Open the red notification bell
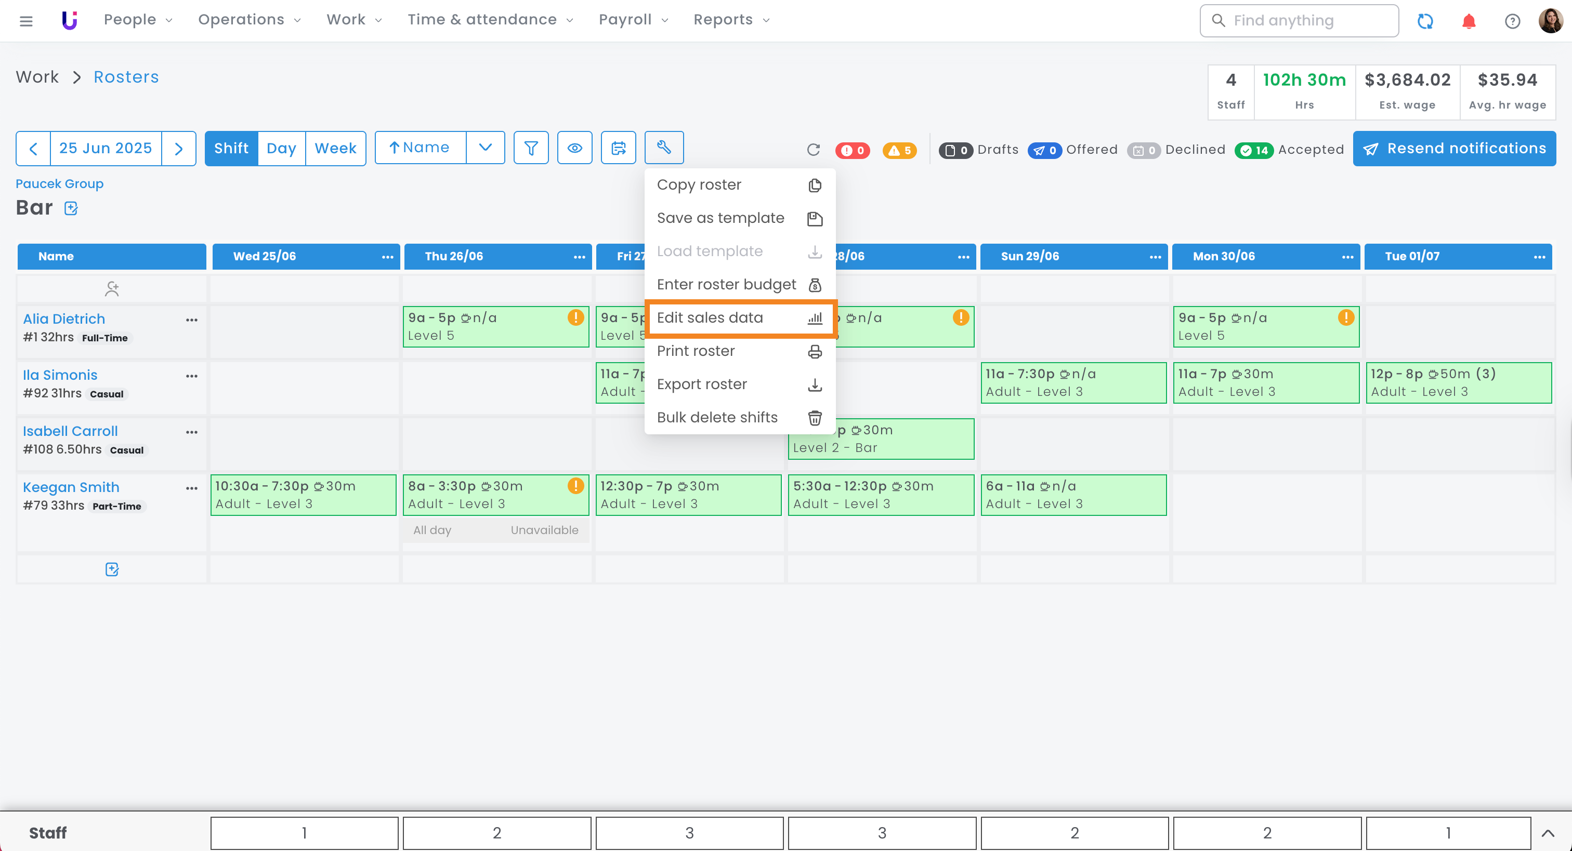Screen dimensions: 1572x851 pyautogui.click(x=1468, y=21)
